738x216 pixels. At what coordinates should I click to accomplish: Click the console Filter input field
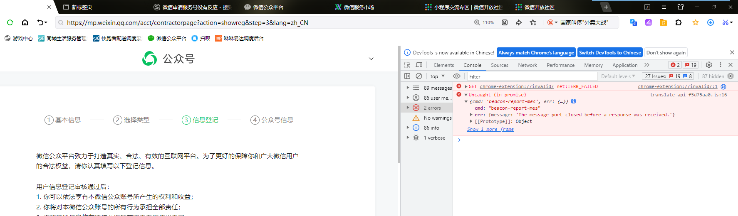(x=532, y=76)
